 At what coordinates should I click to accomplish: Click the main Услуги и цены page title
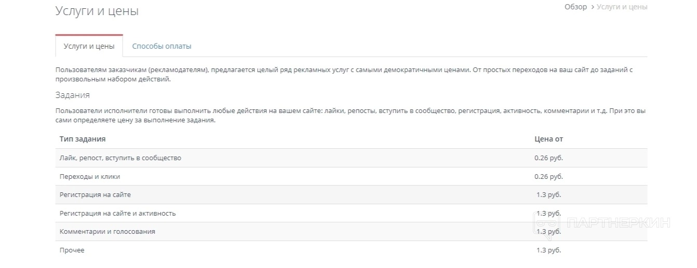[97, 11]
